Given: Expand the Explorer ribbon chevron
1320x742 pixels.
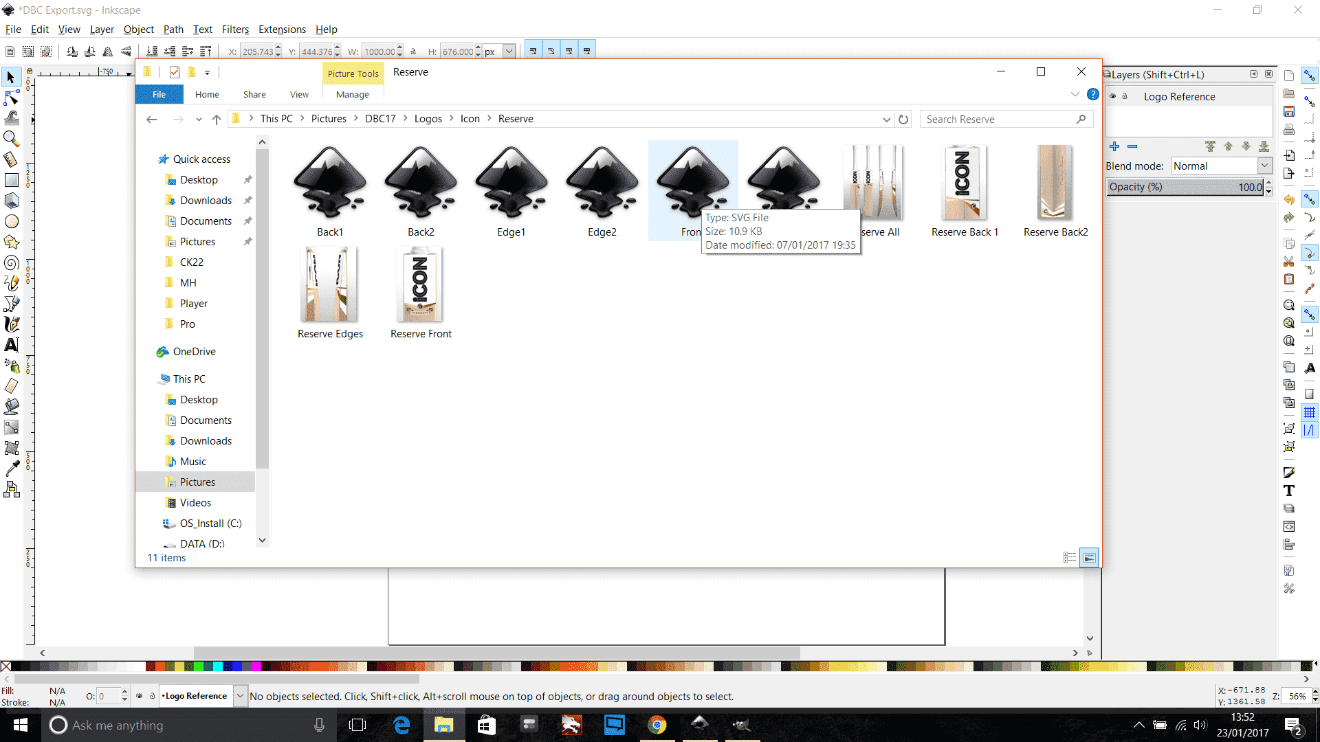Looking at the screenshot, I should click(1075, 95).
